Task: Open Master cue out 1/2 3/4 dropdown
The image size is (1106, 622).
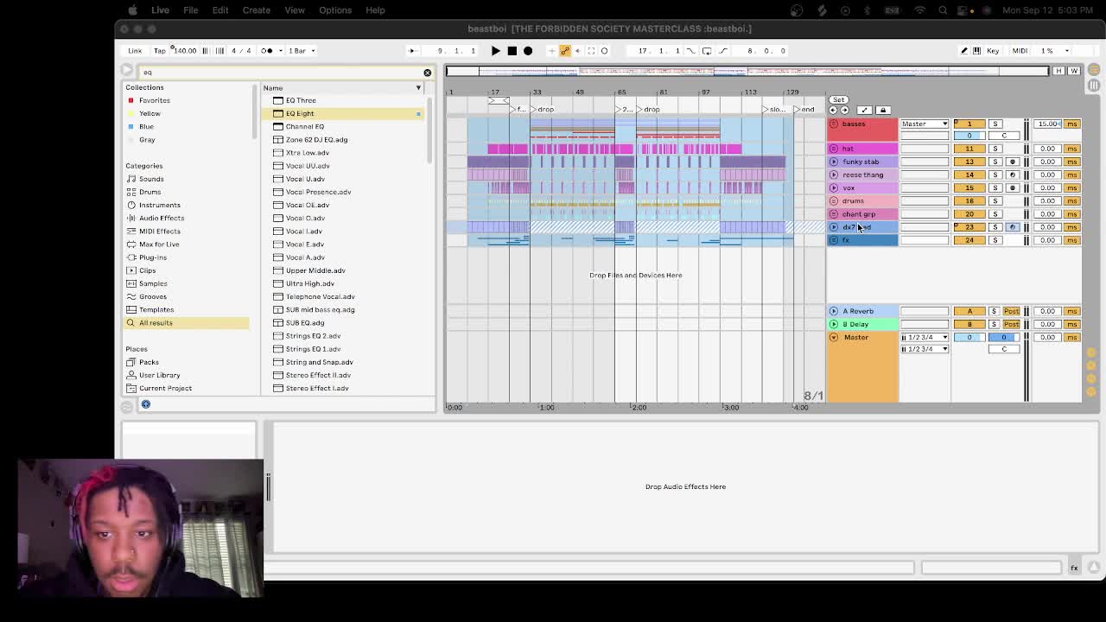Action: coord(925,337)
